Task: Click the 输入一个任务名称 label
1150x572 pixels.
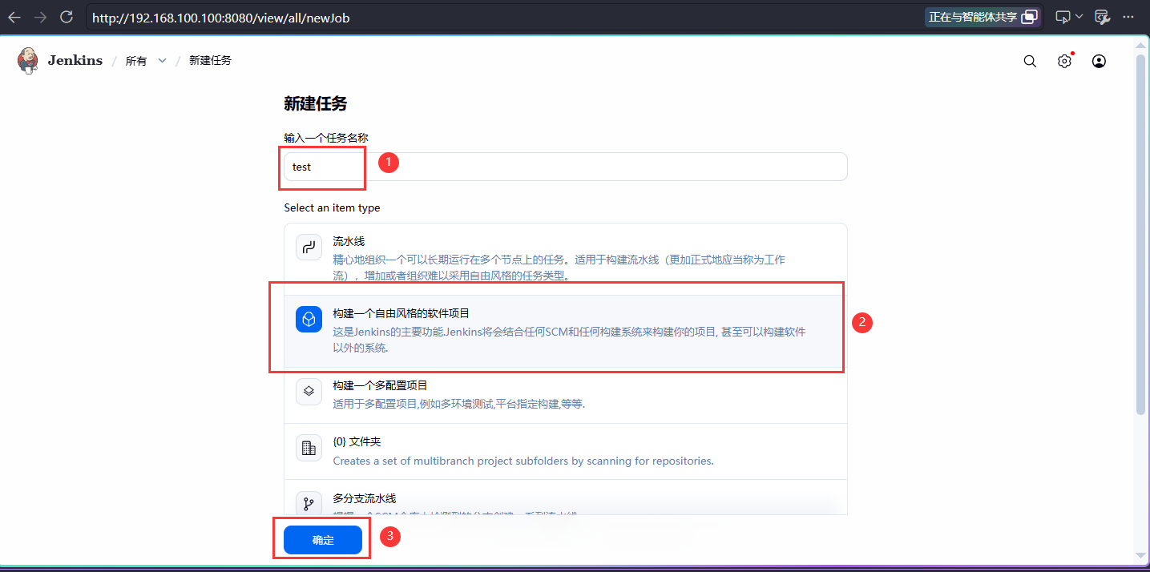Action: pyautogui.click(x=326, y=138)
